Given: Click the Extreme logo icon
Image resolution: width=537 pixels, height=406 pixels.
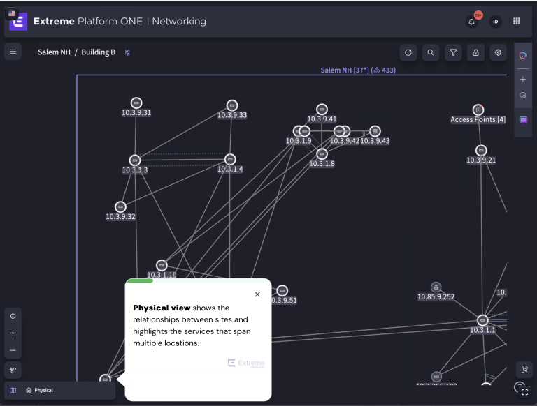Looking at the screenshot, I should pos(18,22).
